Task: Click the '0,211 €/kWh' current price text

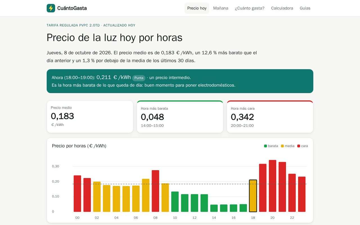Action: coord(114,77)
